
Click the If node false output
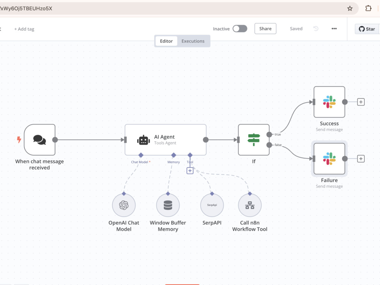pyautogui.click(x=269, y=145)
